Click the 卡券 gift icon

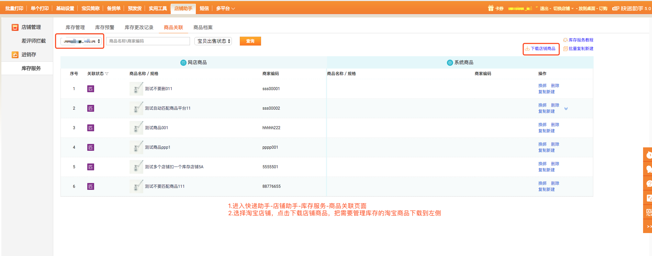click(x=491, y=8)
